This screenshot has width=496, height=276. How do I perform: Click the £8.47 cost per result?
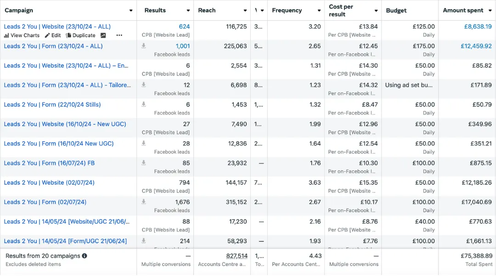pyautogui.click(x=370, y=105)
